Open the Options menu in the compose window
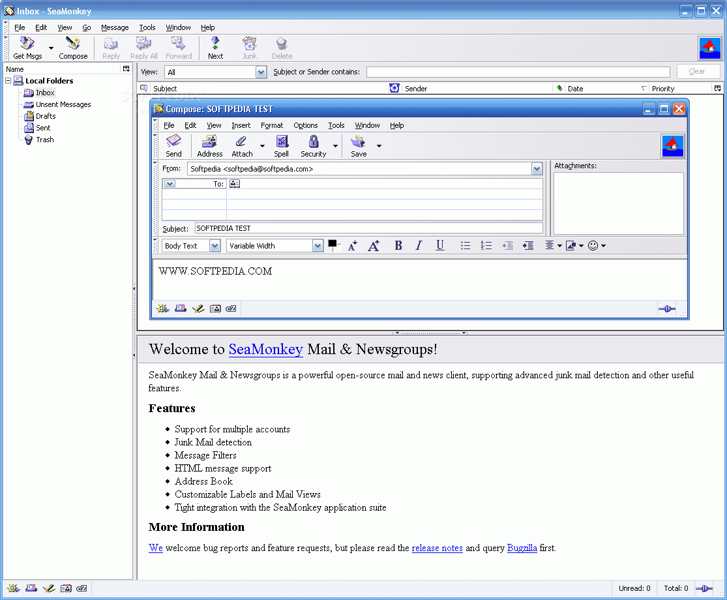 click(305, 125)
